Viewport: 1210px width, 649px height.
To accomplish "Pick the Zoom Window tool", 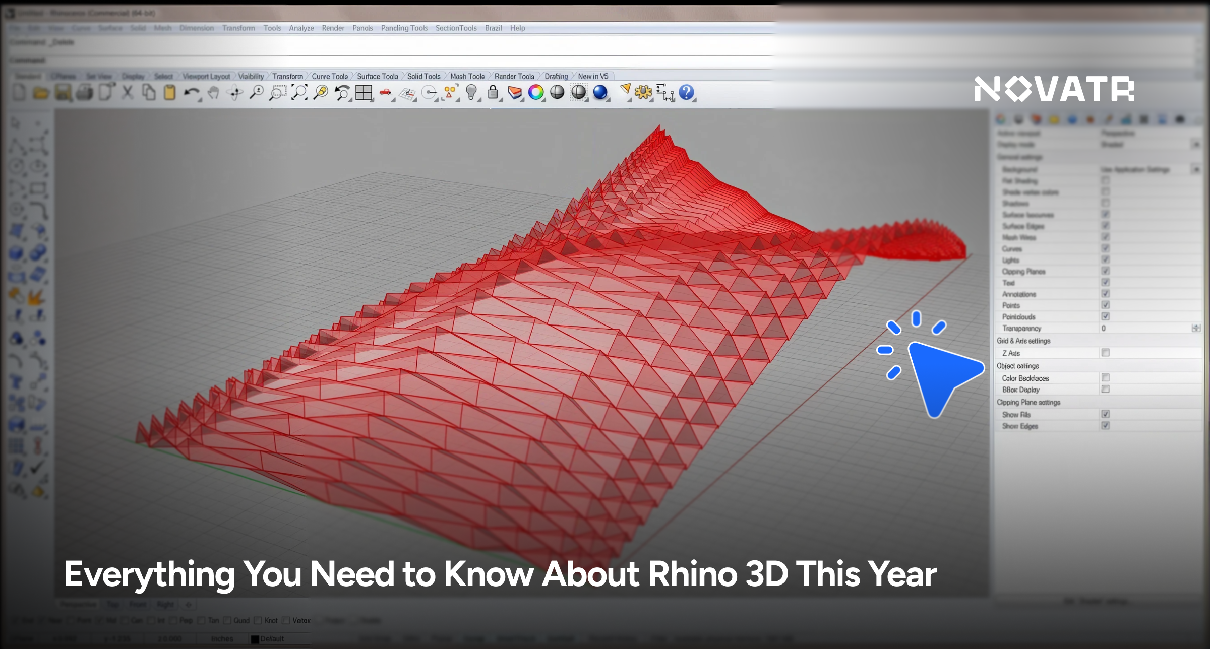I will (278, 93).
